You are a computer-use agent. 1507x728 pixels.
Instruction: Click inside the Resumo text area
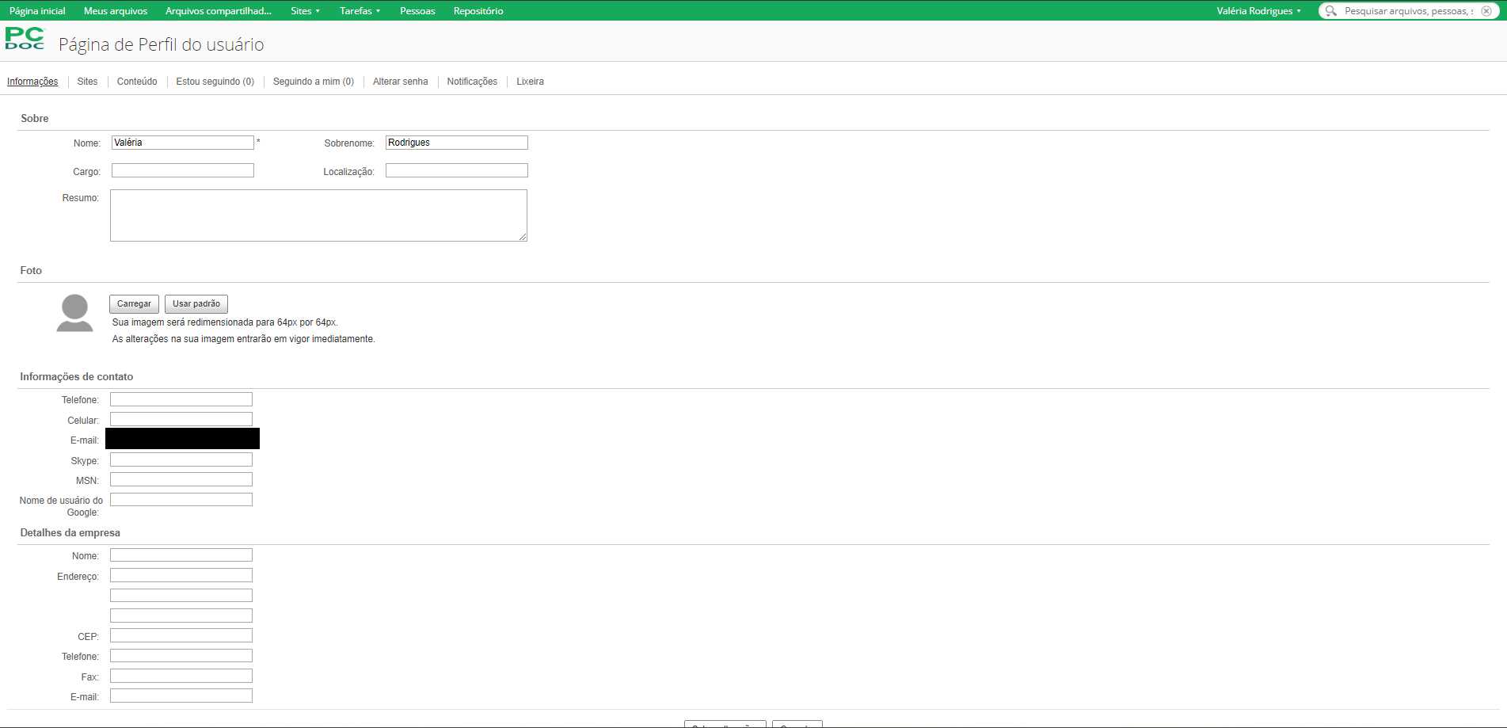(x=318, y=215)
